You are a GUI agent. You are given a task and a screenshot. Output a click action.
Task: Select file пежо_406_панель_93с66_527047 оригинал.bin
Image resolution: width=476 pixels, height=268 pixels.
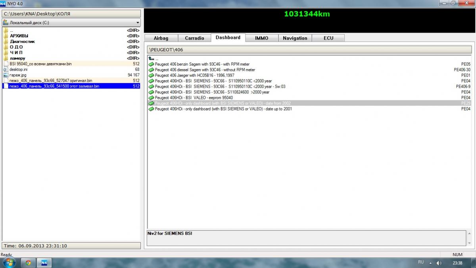pos(71,80)
